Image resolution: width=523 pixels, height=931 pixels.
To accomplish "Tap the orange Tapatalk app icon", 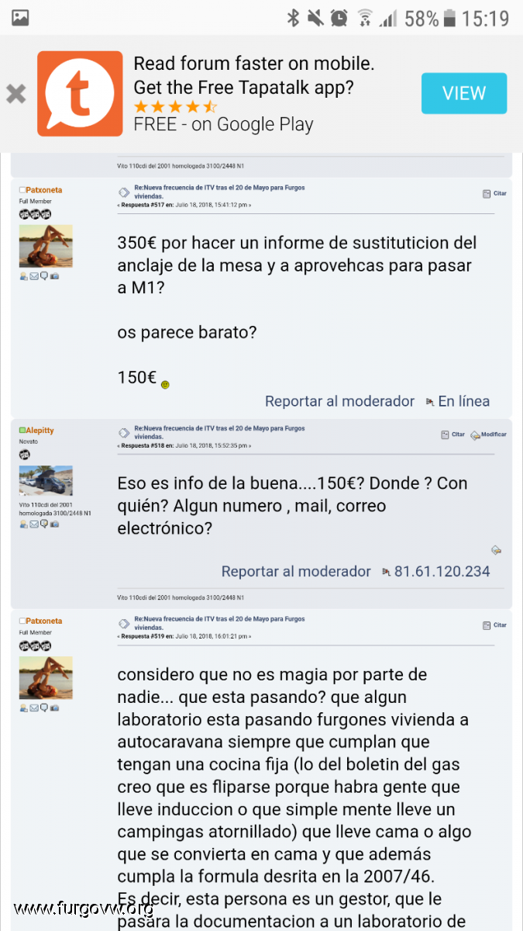I will click(x=80, y=94).
